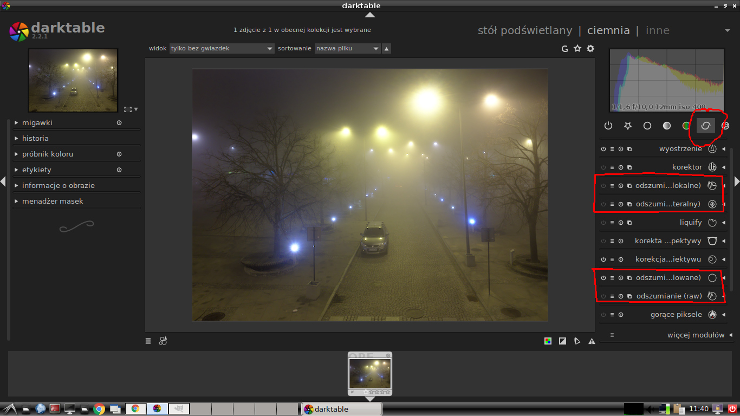Image resolution: width=740 pixels, height=416 pixels.
Task: Click the G grouping icon
Action: coord(564,49)
